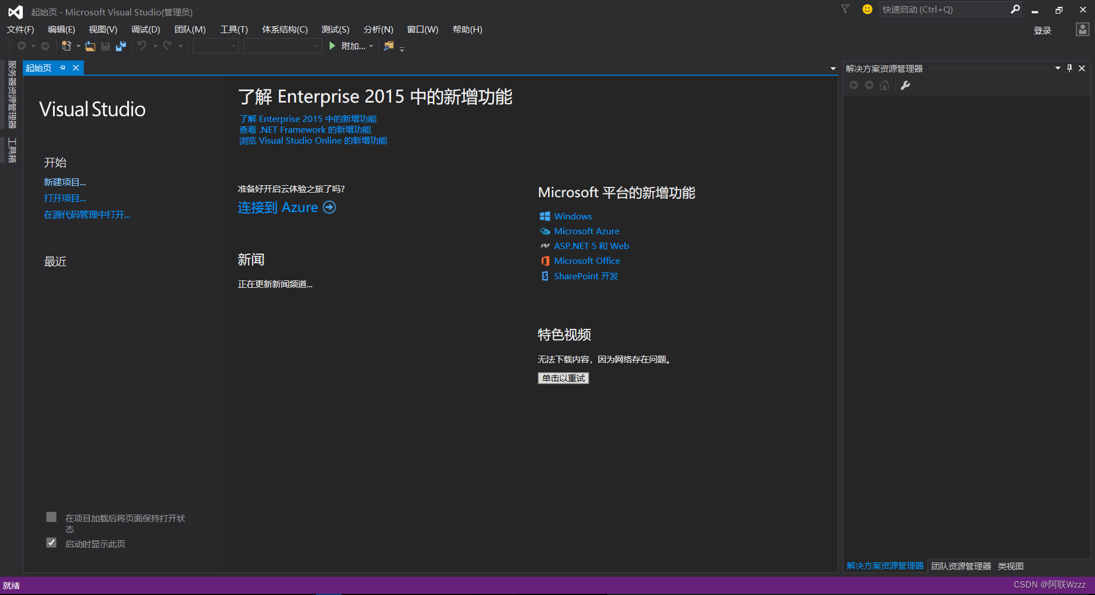Click the pin icon on 起始页 tab
Image resolution: width=1095 pixels, height=595 pixels.
point(63,68)
